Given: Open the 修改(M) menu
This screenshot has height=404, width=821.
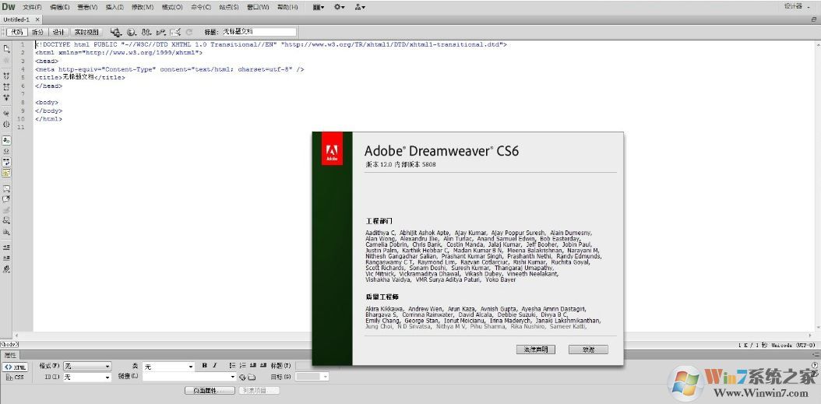Looking at the screenshot, I should coord(143,7).
